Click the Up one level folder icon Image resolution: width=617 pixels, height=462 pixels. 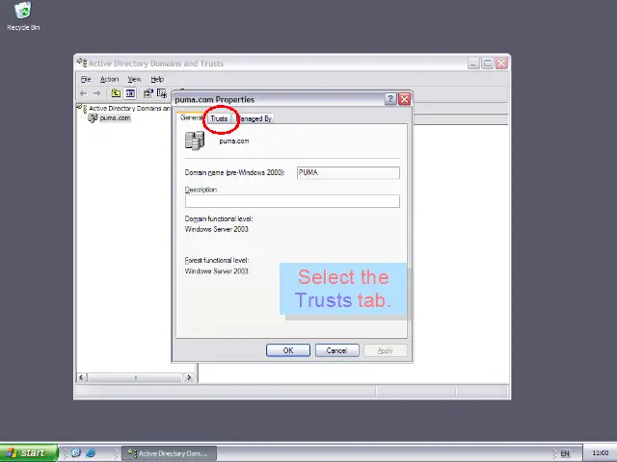(116, 93)
